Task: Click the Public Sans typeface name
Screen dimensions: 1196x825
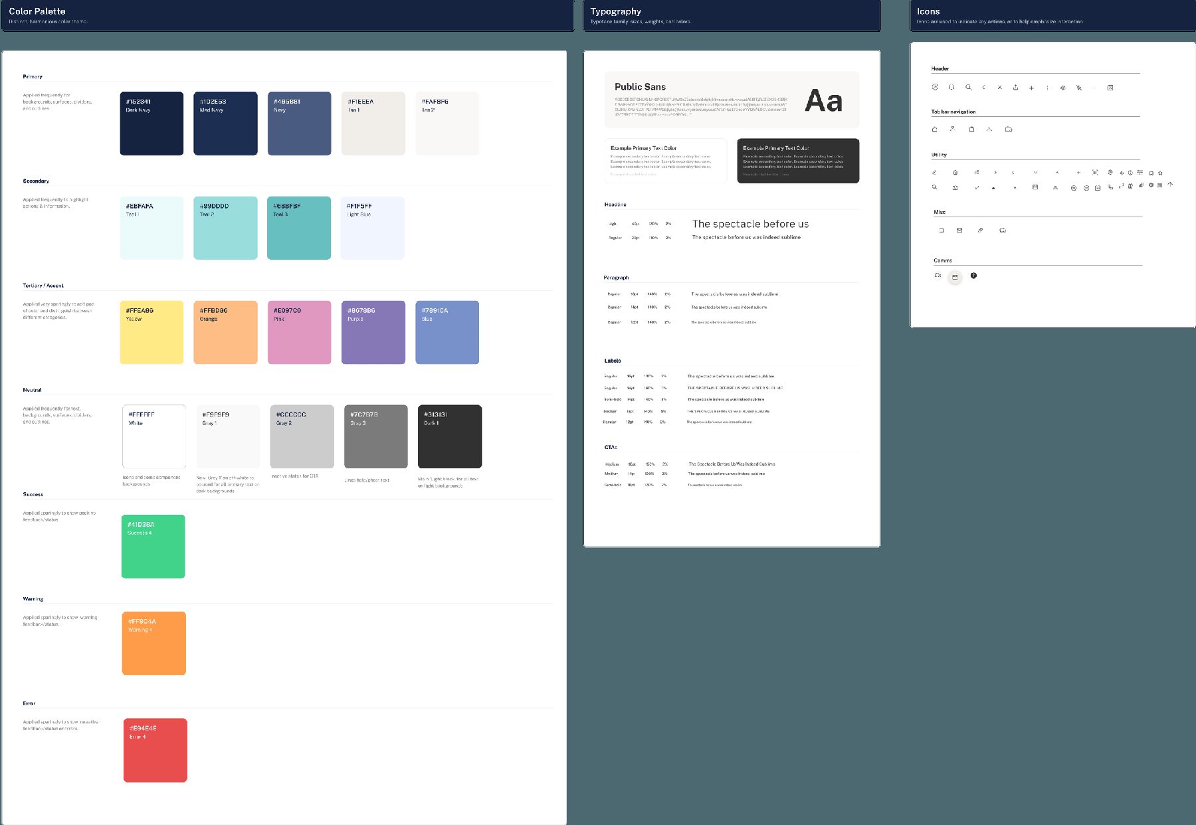Action: pyautogui.click(x=640, y=86)
